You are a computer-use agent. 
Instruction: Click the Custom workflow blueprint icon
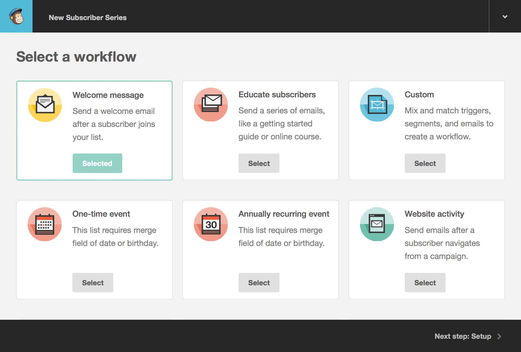377,105
